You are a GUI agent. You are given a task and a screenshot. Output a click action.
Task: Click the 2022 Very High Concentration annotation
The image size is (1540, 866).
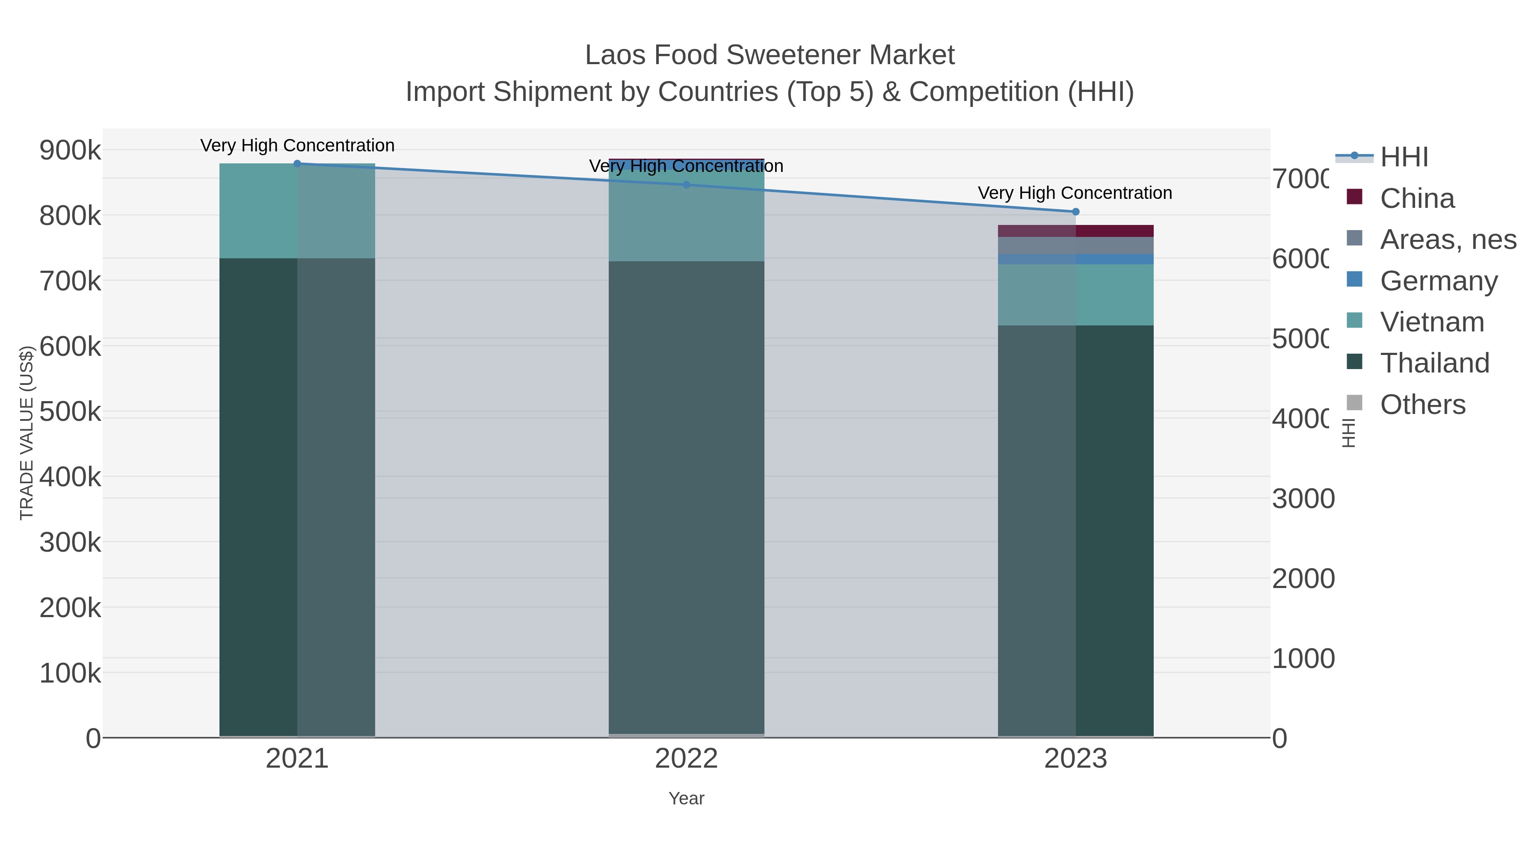pos(686,166)
